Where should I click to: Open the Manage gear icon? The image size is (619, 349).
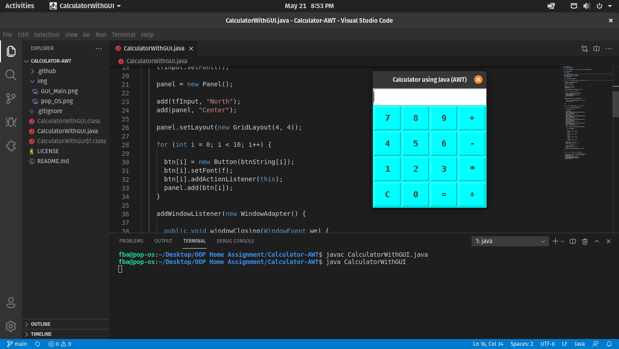tap(11, 326)
